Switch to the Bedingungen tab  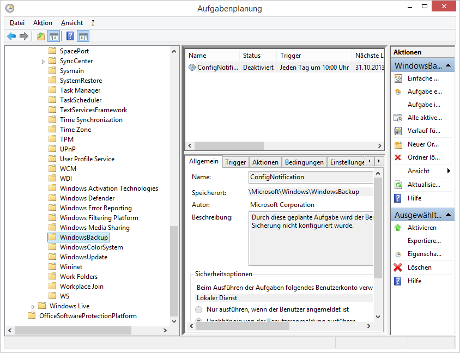[304, 162]
